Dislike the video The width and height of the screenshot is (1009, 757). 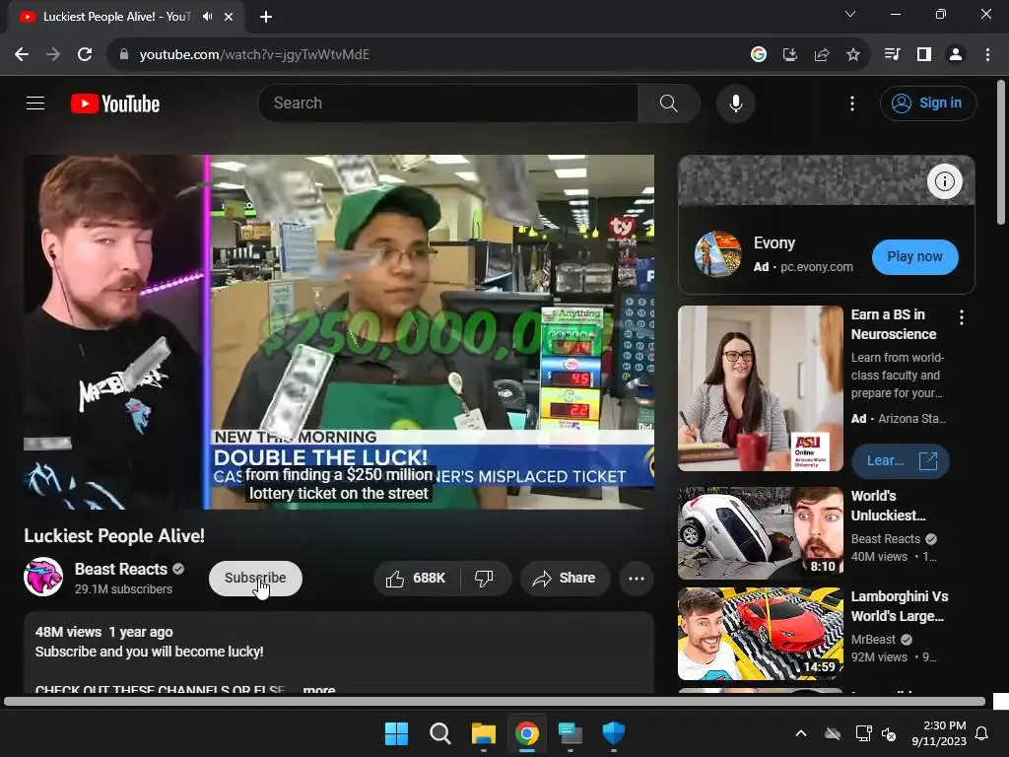click(x=485, y=578)
